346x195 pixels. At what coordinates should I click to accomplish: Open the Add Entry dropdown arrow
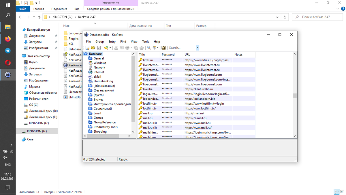tap(110, 48)
